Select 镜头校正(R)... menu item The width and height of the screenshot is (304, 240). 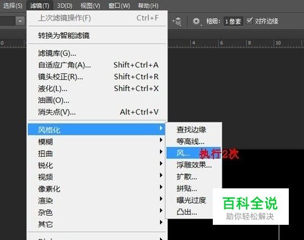[97, 77]
